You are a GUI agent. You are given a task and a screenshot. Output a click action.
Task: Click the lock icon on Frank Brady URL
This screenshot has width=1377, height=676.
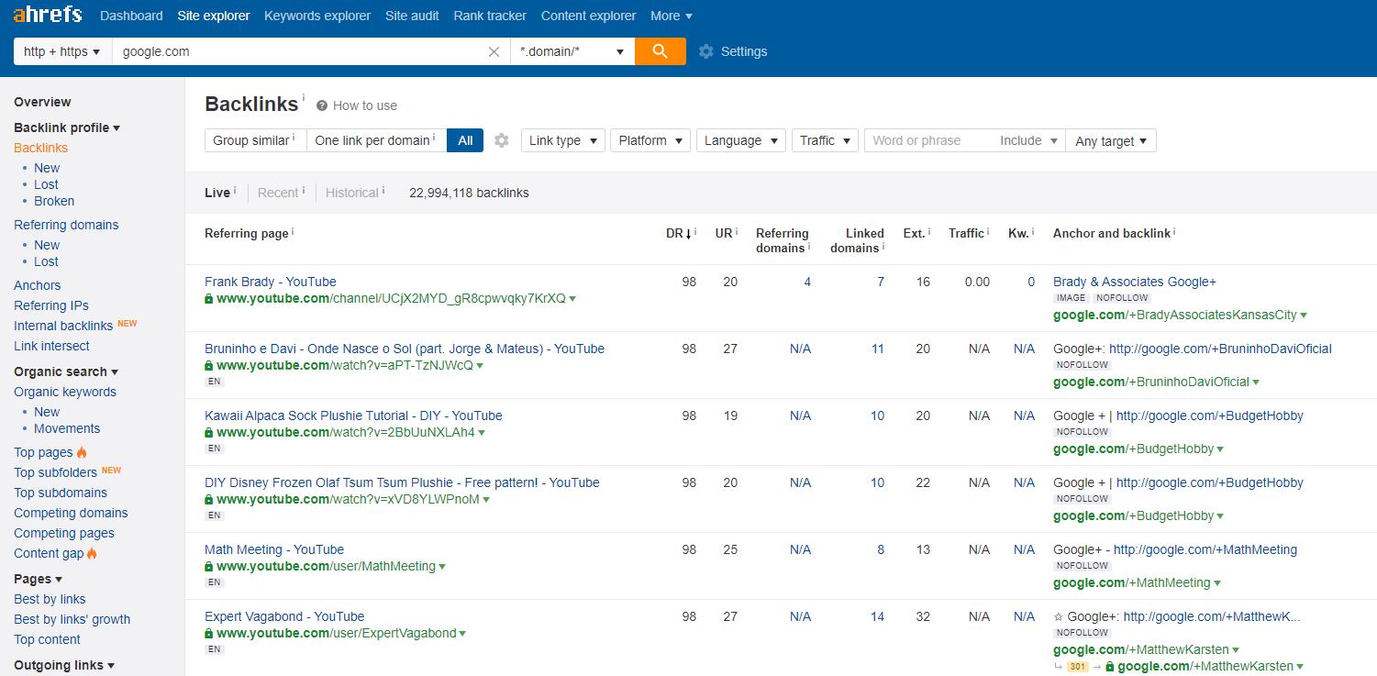[209, 299]
